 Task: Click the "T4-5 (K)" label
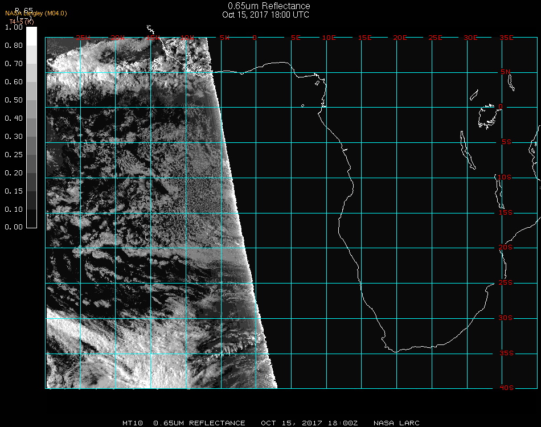pos(22,22)
